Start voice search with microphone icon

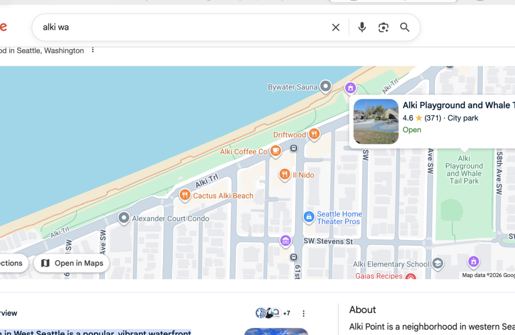(362, 28)
